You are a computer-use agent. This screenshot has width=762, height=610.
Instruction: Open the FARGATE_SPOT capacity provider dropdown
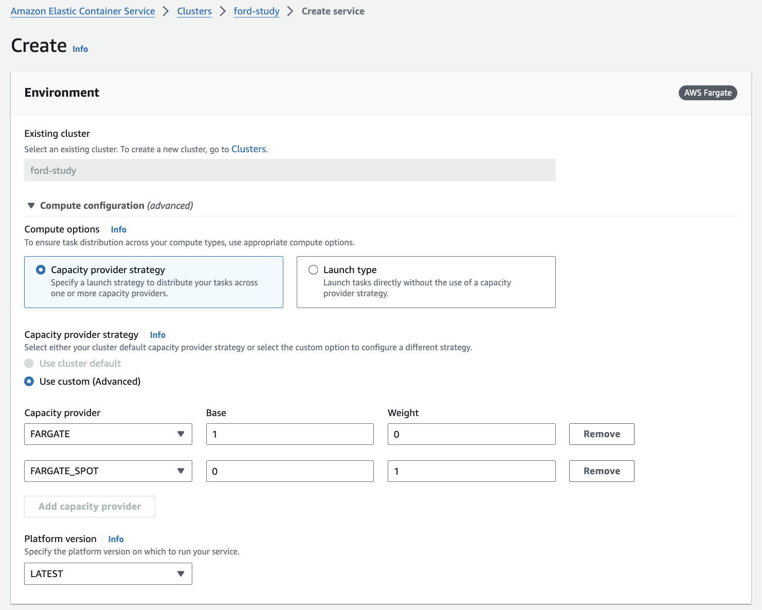pyautogui.click(x=108, y=471)
